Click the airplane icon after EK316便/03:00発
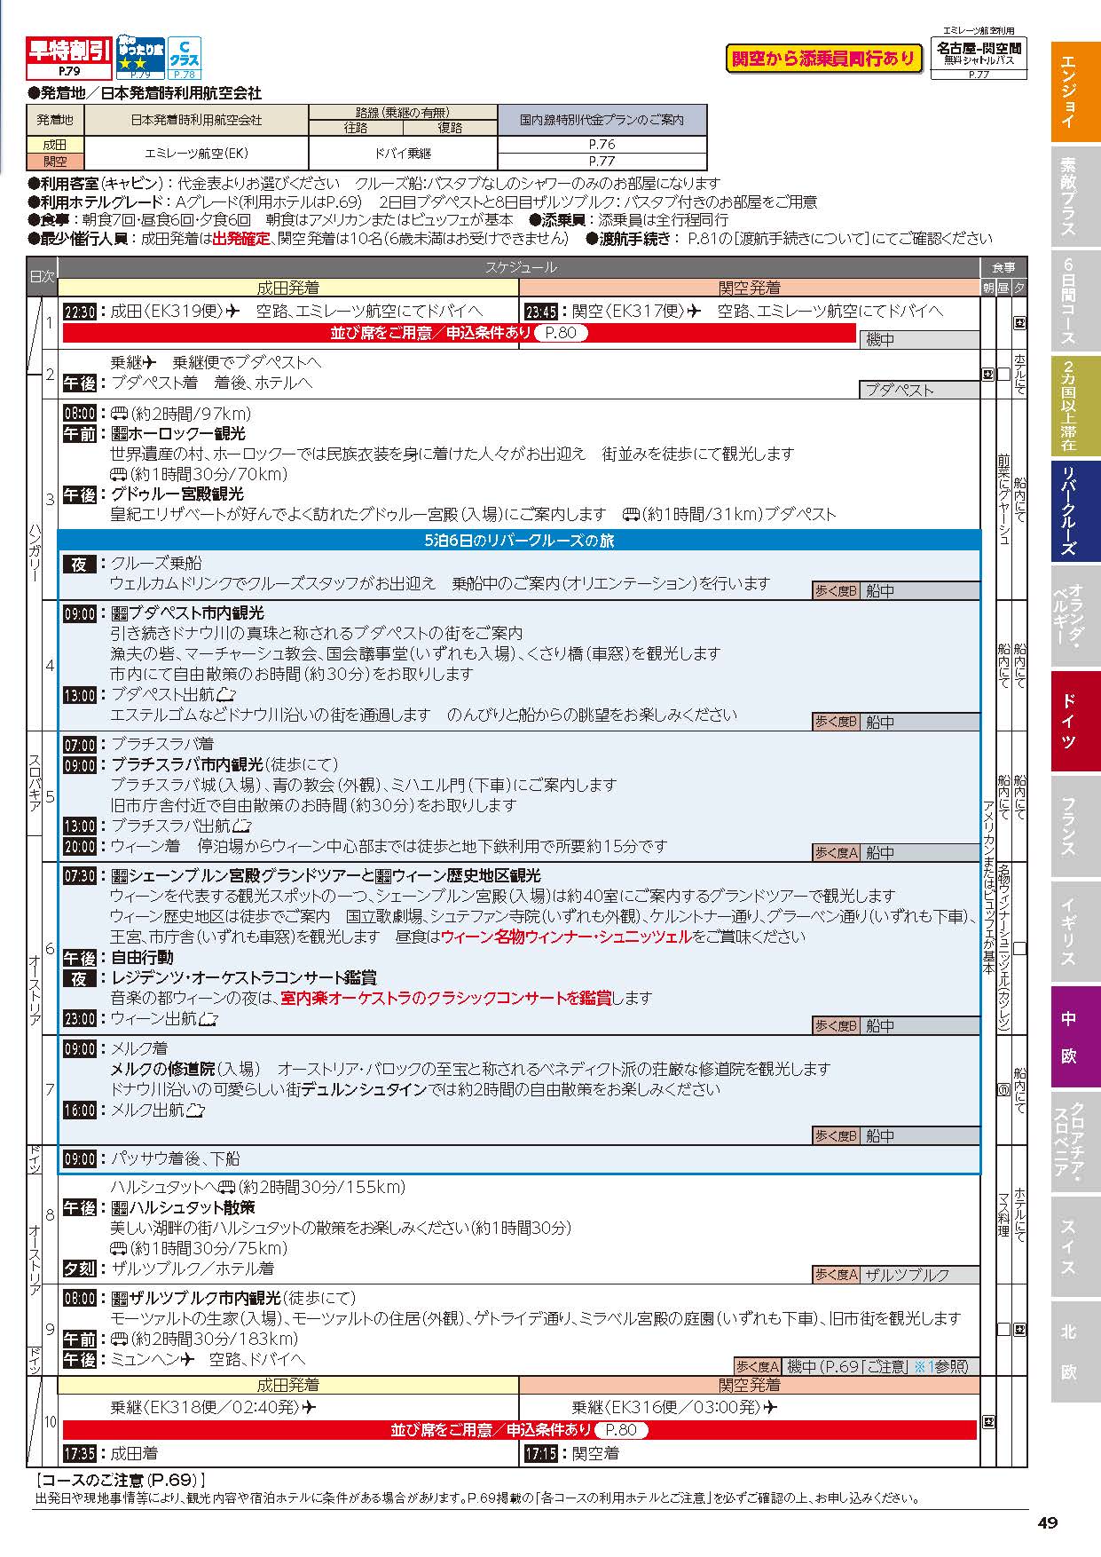 pyautogui.click(x=770, y=1407)
